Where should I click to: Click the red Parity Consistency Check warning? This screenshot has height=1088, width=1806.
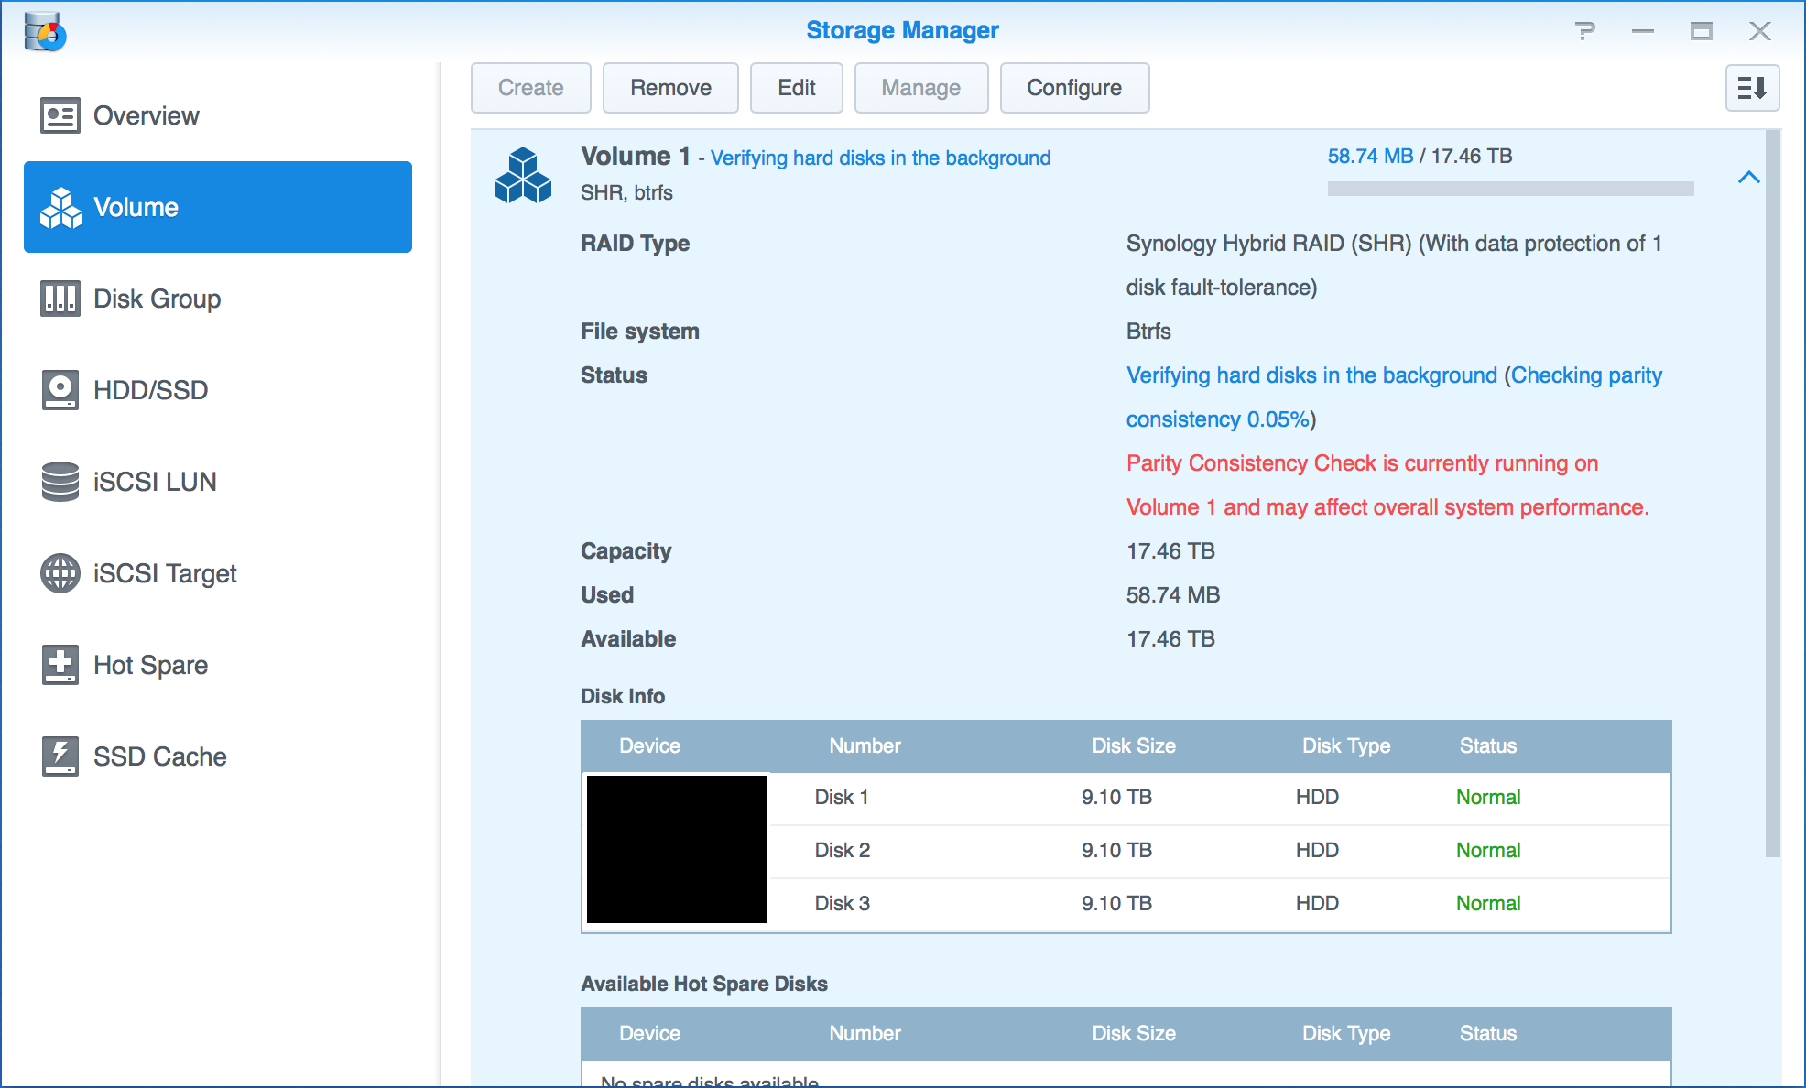coord(1387,485)
